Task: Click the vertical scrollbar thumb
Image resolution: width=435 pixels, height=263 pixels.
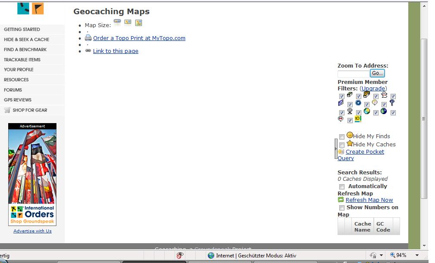Action: 424,118
